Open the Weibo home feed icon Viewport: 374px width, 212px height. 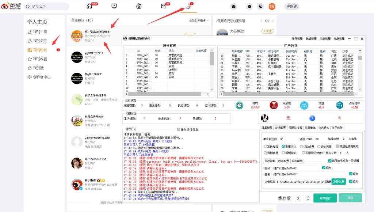click(x=89, y=6)
